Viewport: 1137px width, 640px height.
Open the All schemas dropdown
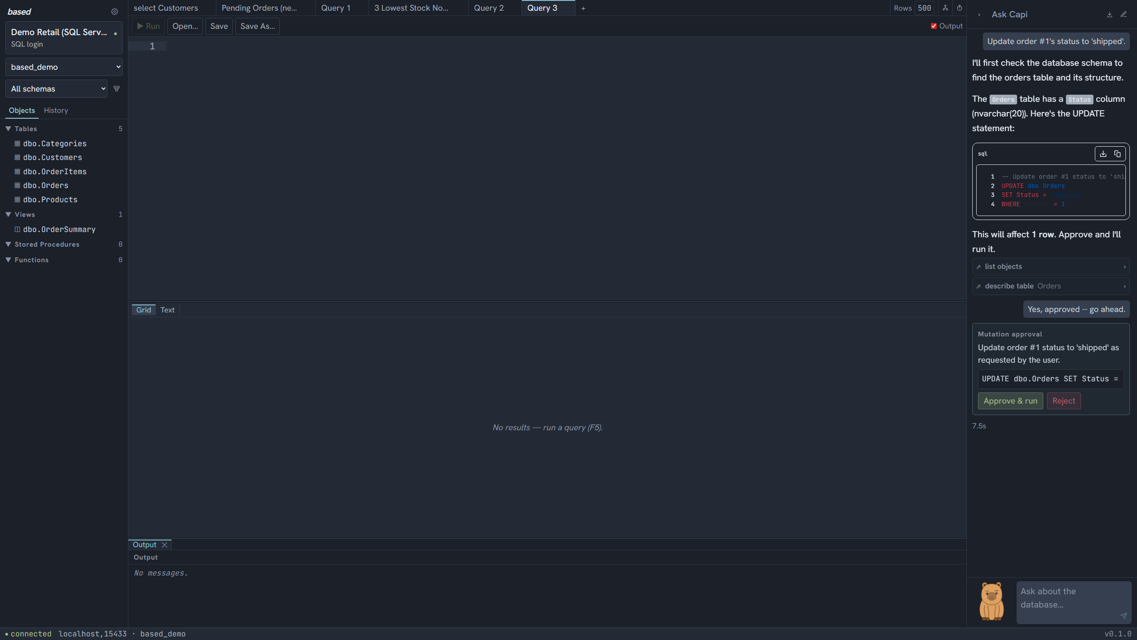[56, 88]
